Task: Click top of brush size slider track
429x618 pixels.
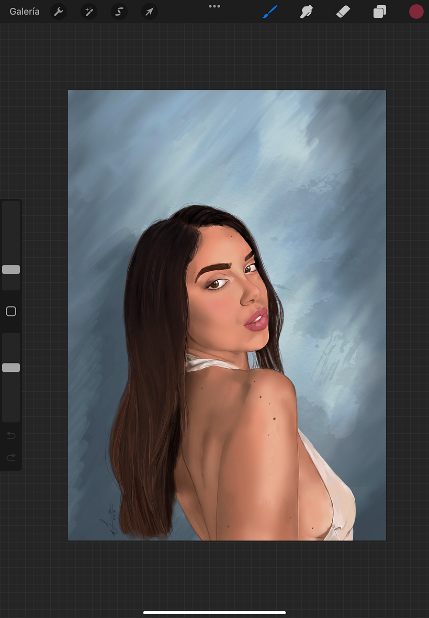Action: (11, 205)
